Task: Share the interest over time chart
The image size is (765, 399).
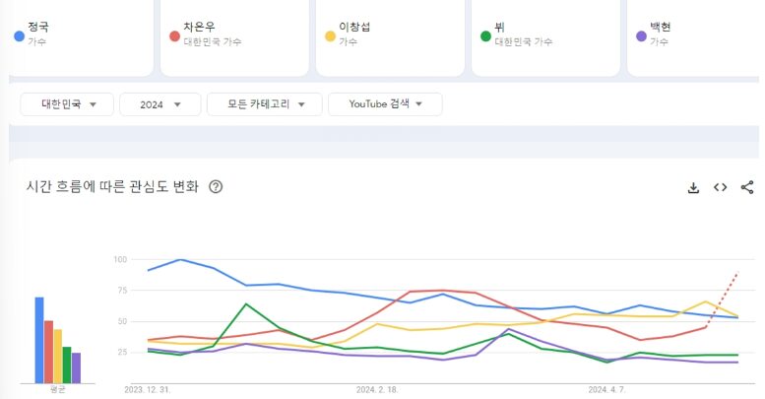Action: (747, 187)
